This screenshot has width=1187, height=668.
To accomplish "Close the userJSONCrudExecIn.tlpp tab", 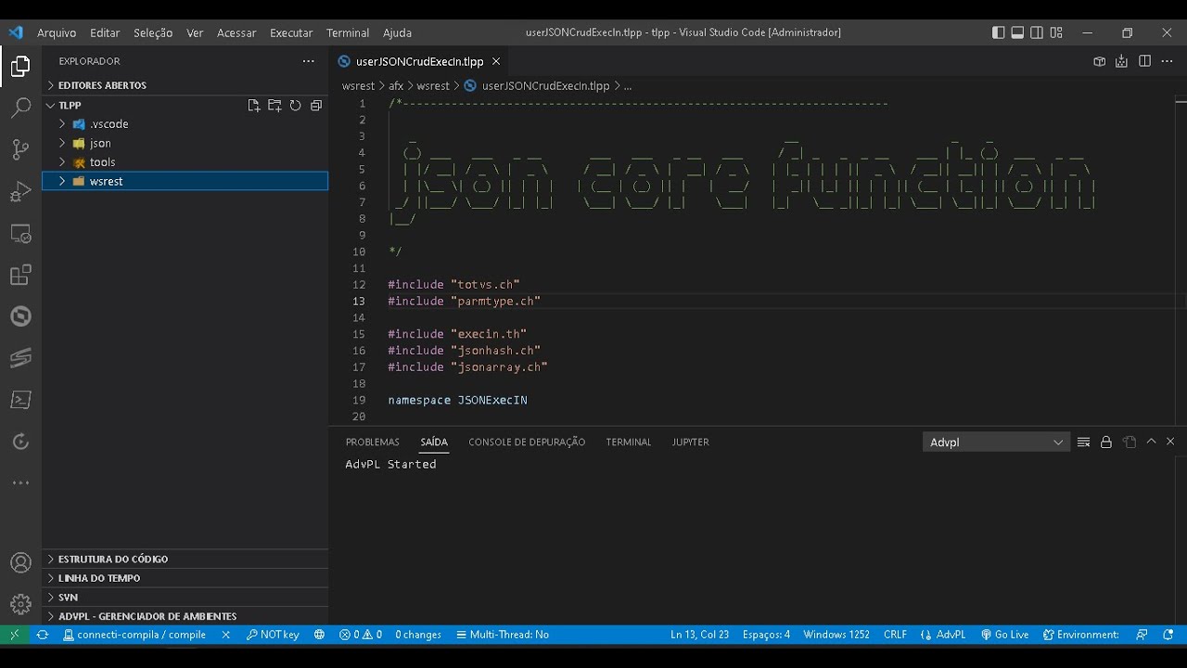I will point(495,61).
